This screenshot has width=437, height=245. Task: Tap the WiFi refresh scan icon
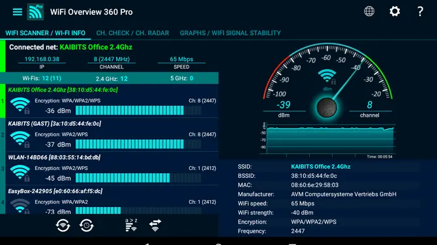point(63,225)
